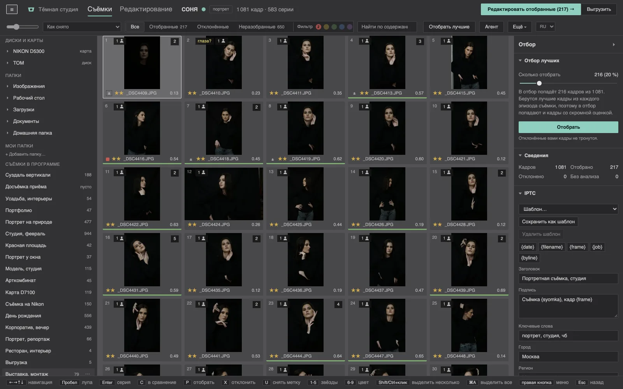Click the + Добавить папку… link
623x389 pixels.
(x=25, y=154)
